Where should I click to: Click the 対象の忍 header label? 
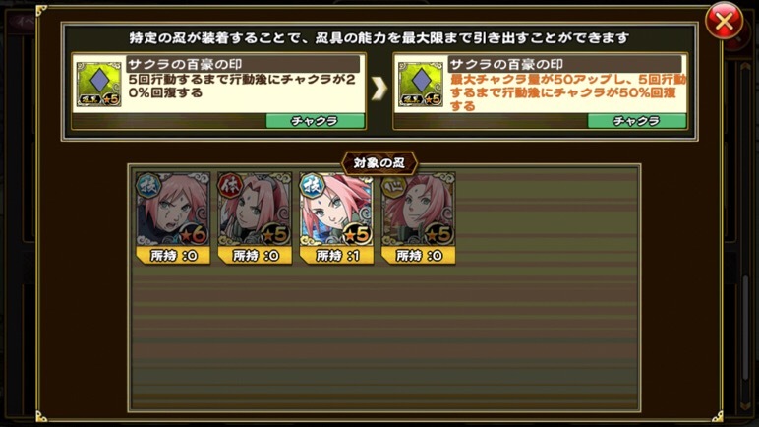(x=379, y=163)
